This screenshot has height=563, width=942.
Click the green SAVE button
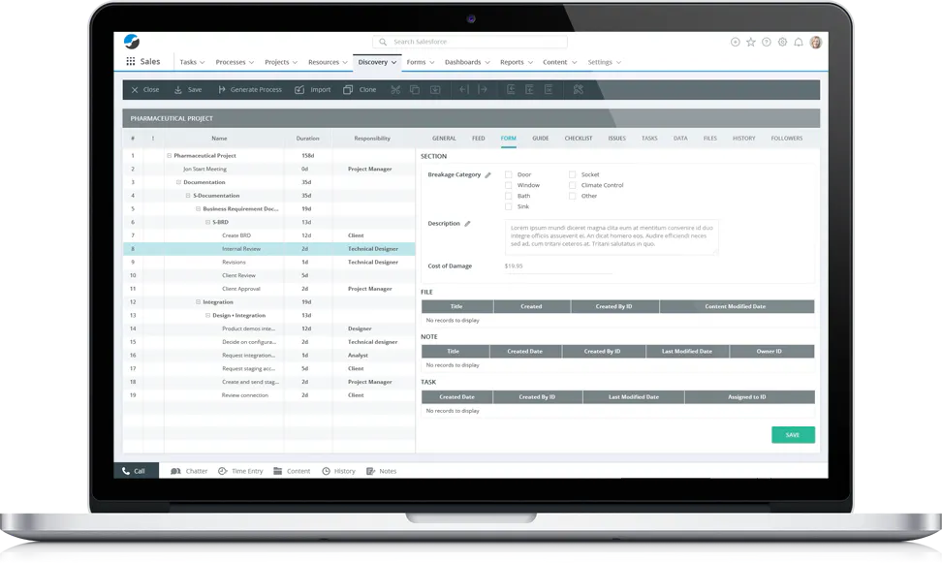793,435
